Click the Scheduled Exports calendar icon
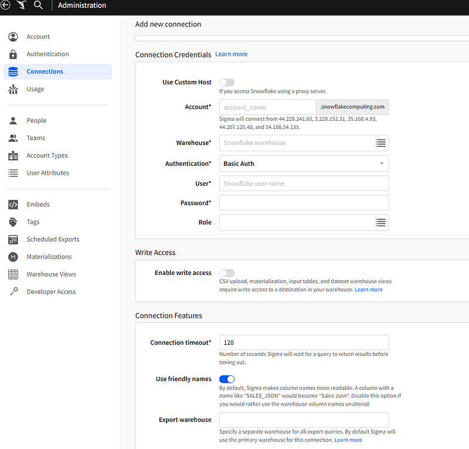This screenshot has height=449, width=469. (13, 240)
